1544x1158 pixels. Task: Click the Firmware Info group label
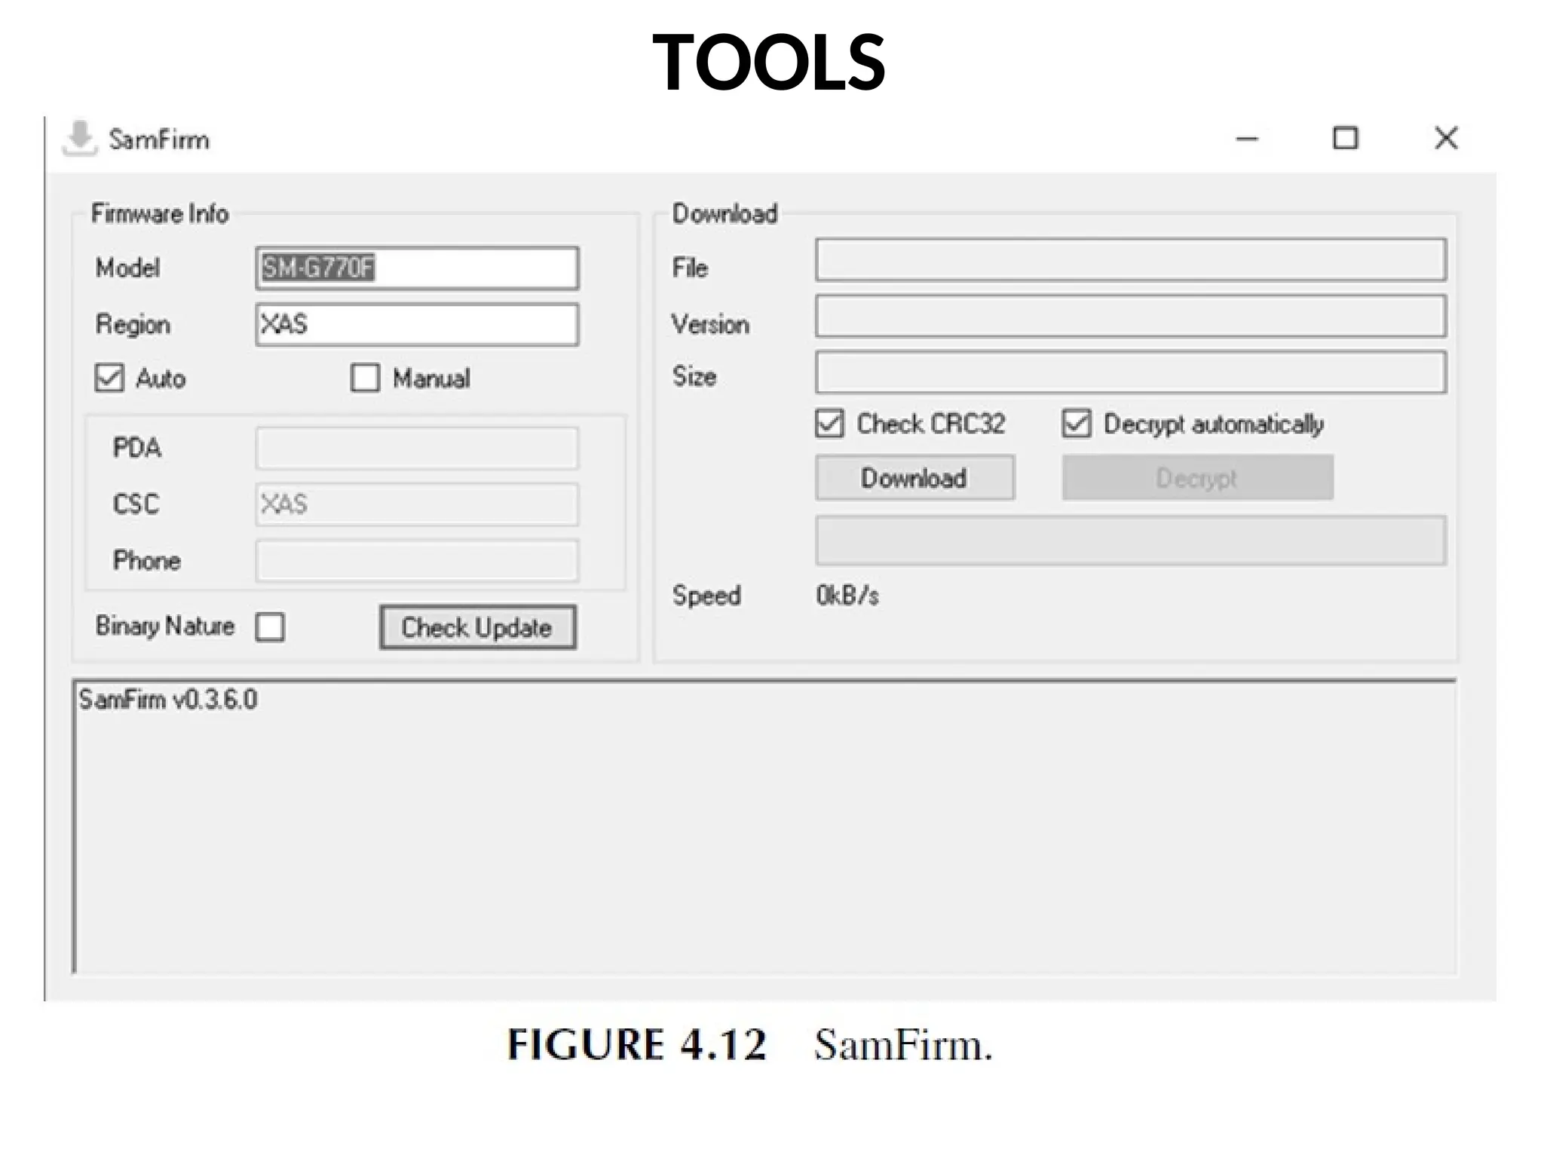160,214
